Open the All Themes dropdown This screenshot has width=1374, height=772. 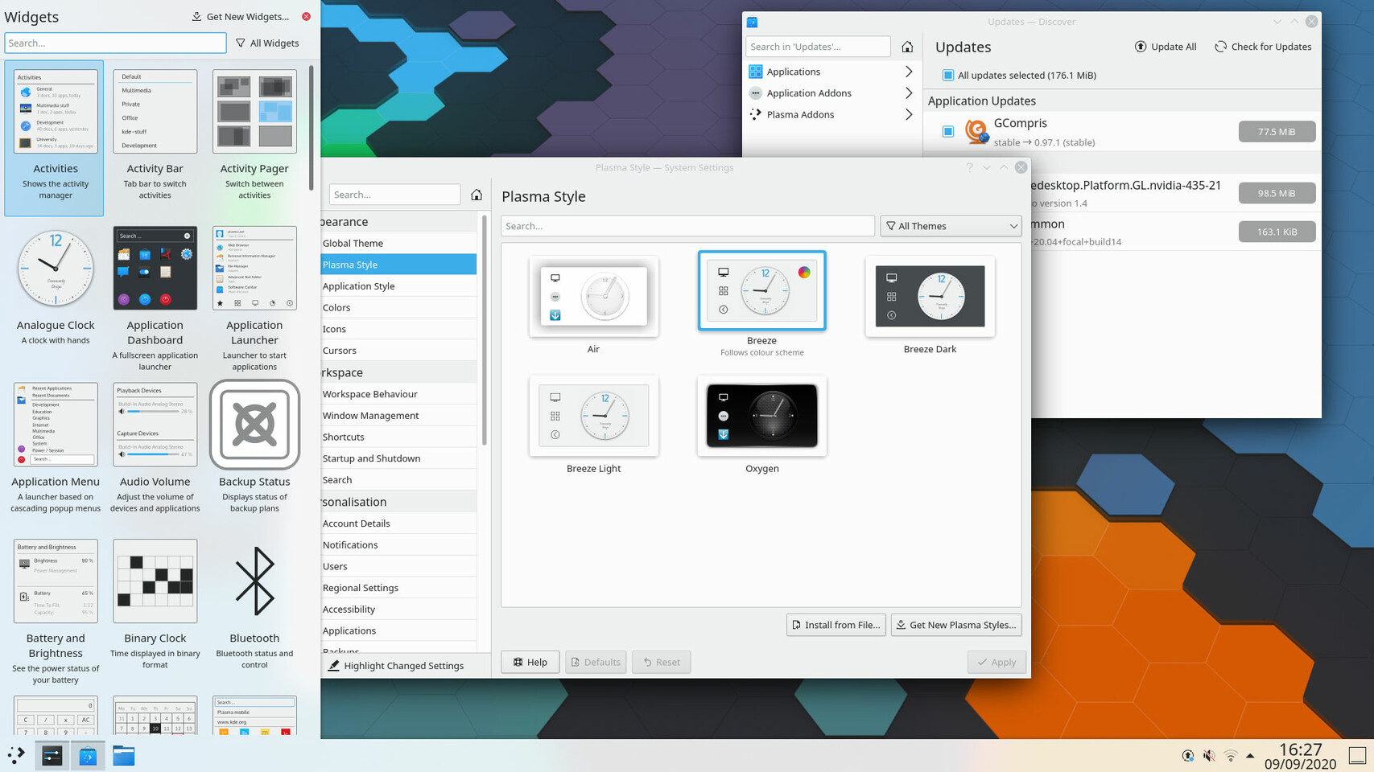tap(951, 226)
